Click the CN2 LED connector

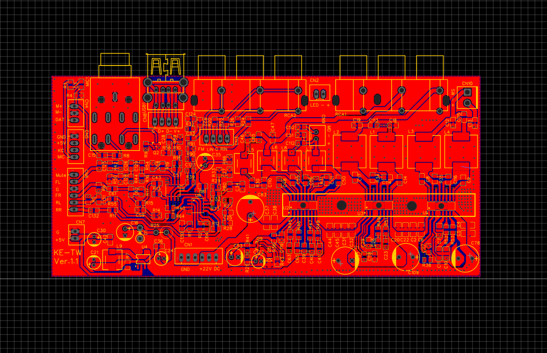click(x=320, y=93)
